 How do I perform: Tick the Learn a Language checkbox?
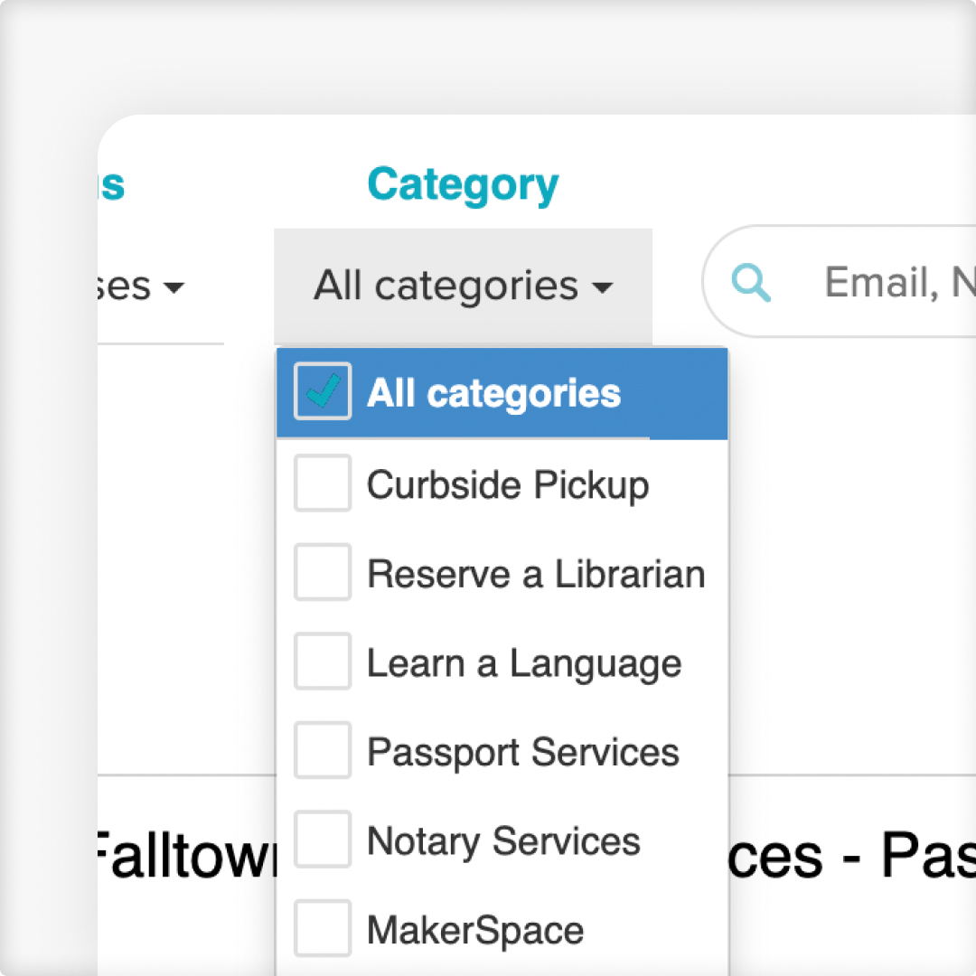pyautogui.click(x=323, y=661)
